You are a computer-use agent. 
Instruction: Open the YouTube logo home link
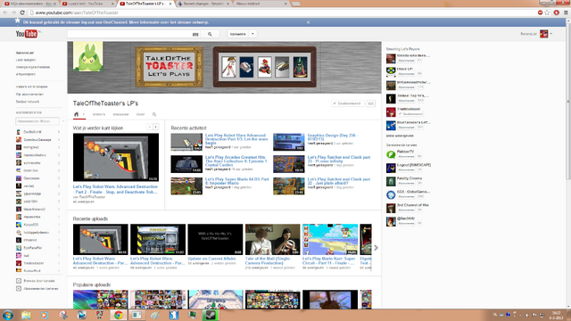[x=26, y=34]
